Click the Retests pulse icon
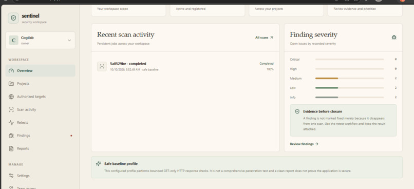Viewport: 414px width, 189px height. pos(11,122)
